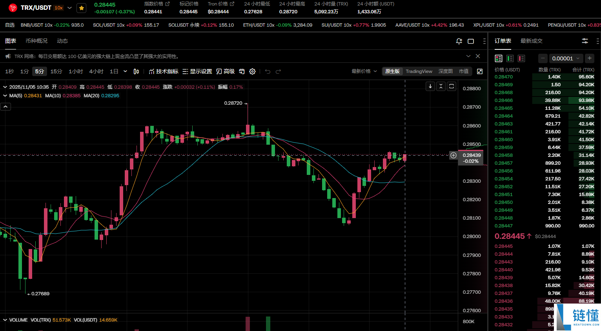
Task: Open 技术指标 technical indicators
Action: [164, 71]
